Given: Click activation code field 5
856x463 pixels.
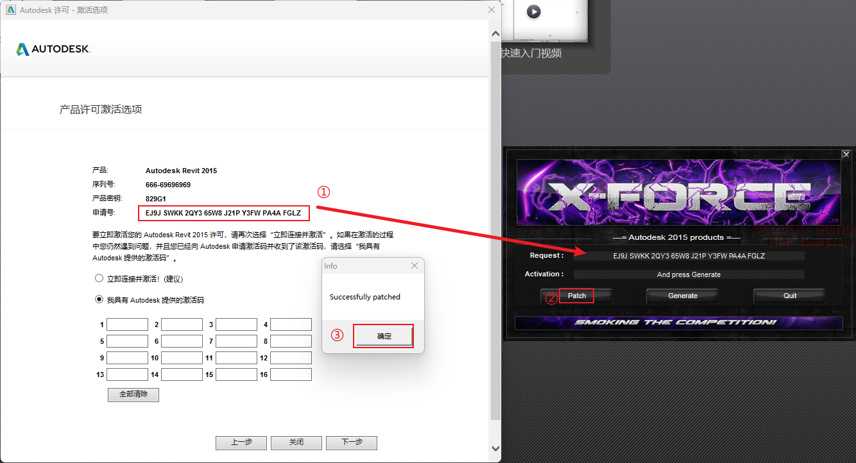Looking at the screenshot, I should click(127, 341).
